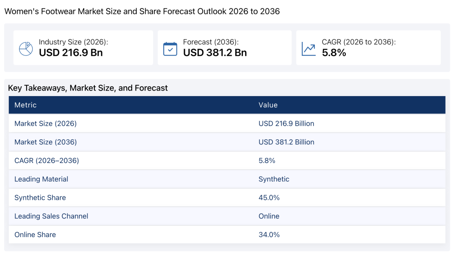Click the Market Size (2036) row label
The height and width of the screenshot is (257, 457).
45,142
